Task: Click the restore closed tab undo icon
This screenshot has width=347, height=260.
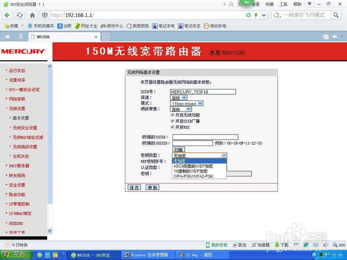Action: 335,36
